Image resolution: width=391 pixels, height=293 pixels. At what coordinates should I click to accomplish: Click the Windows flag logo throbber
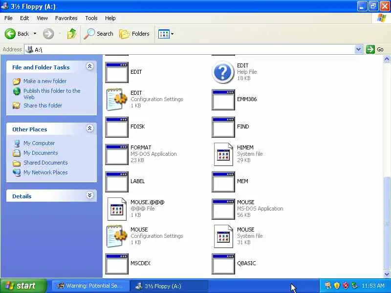tap(381, 18)
